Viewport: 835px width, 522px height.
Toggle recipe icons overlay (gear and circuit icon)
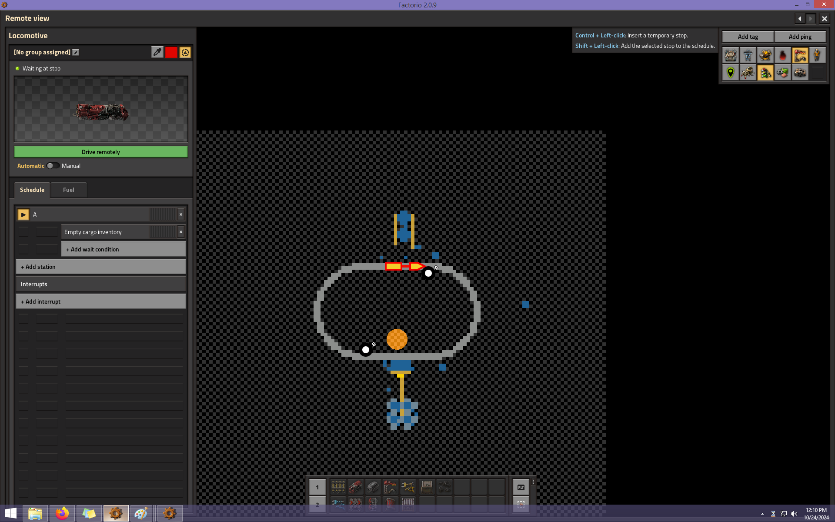click(x=783, y=73)
